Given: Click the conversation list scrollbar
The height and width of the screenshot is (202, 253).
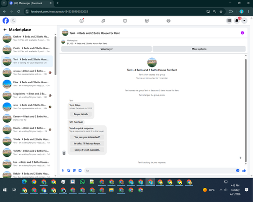Looking at the screenshot, I should 55,55.
